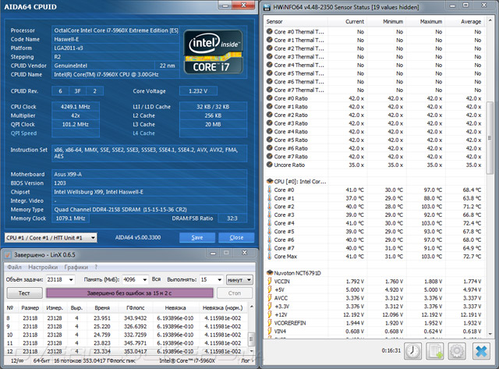Click the Sensor column header in HWiNFO64

coord(296,21)
